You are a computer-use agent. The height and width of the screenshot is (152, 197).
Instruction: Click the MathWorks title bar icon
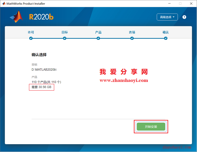click(x=4, y=3)
